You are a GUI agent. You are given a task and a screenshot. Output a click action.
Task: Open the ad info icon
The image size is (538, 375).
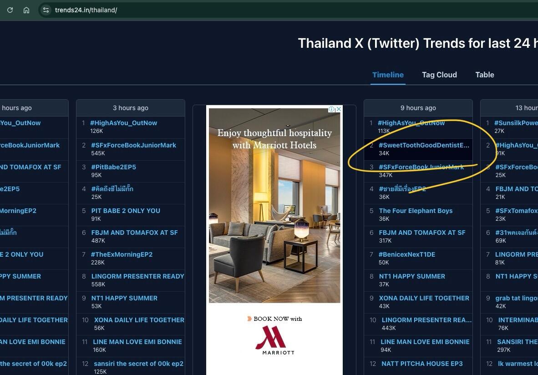(332, 109)
